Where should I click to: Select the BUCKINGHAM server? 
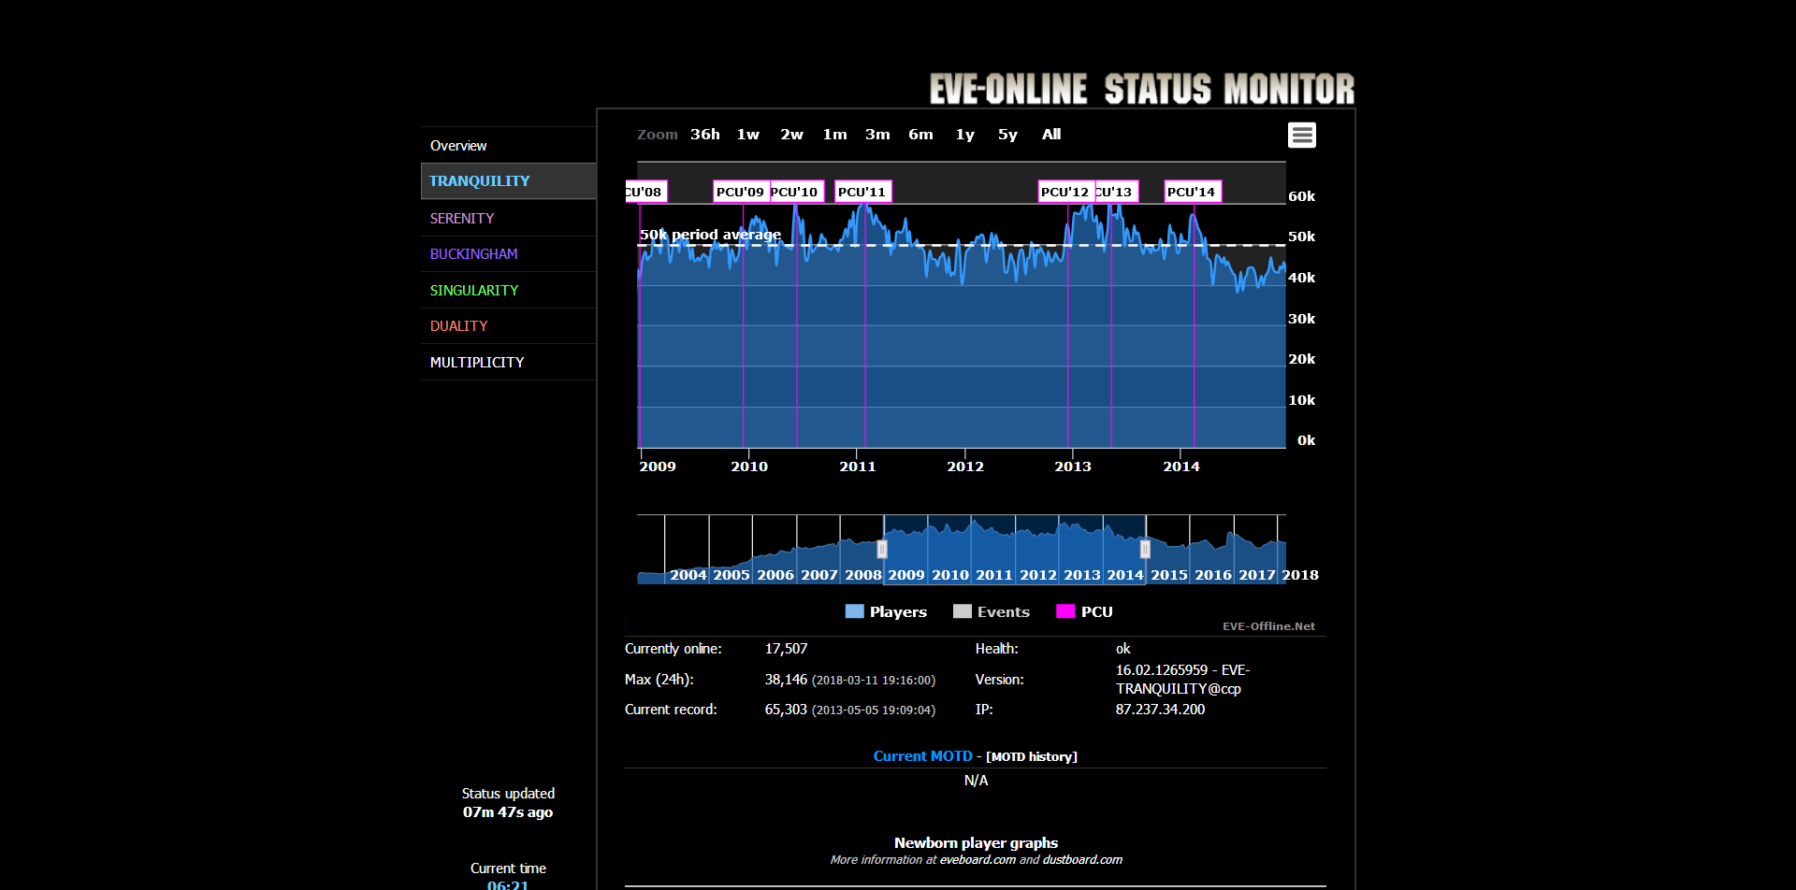click(x=508, y=253)
